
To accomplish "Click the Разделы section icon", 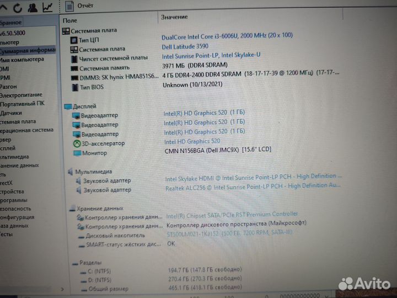I will pyautogui.click(x=75, y=264).
